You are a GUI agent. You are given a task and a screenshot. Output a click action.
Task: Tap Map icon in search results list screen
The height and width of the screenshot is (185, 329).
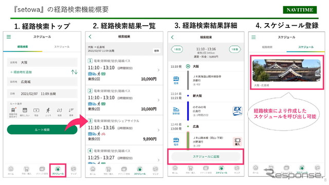point(155,169)
